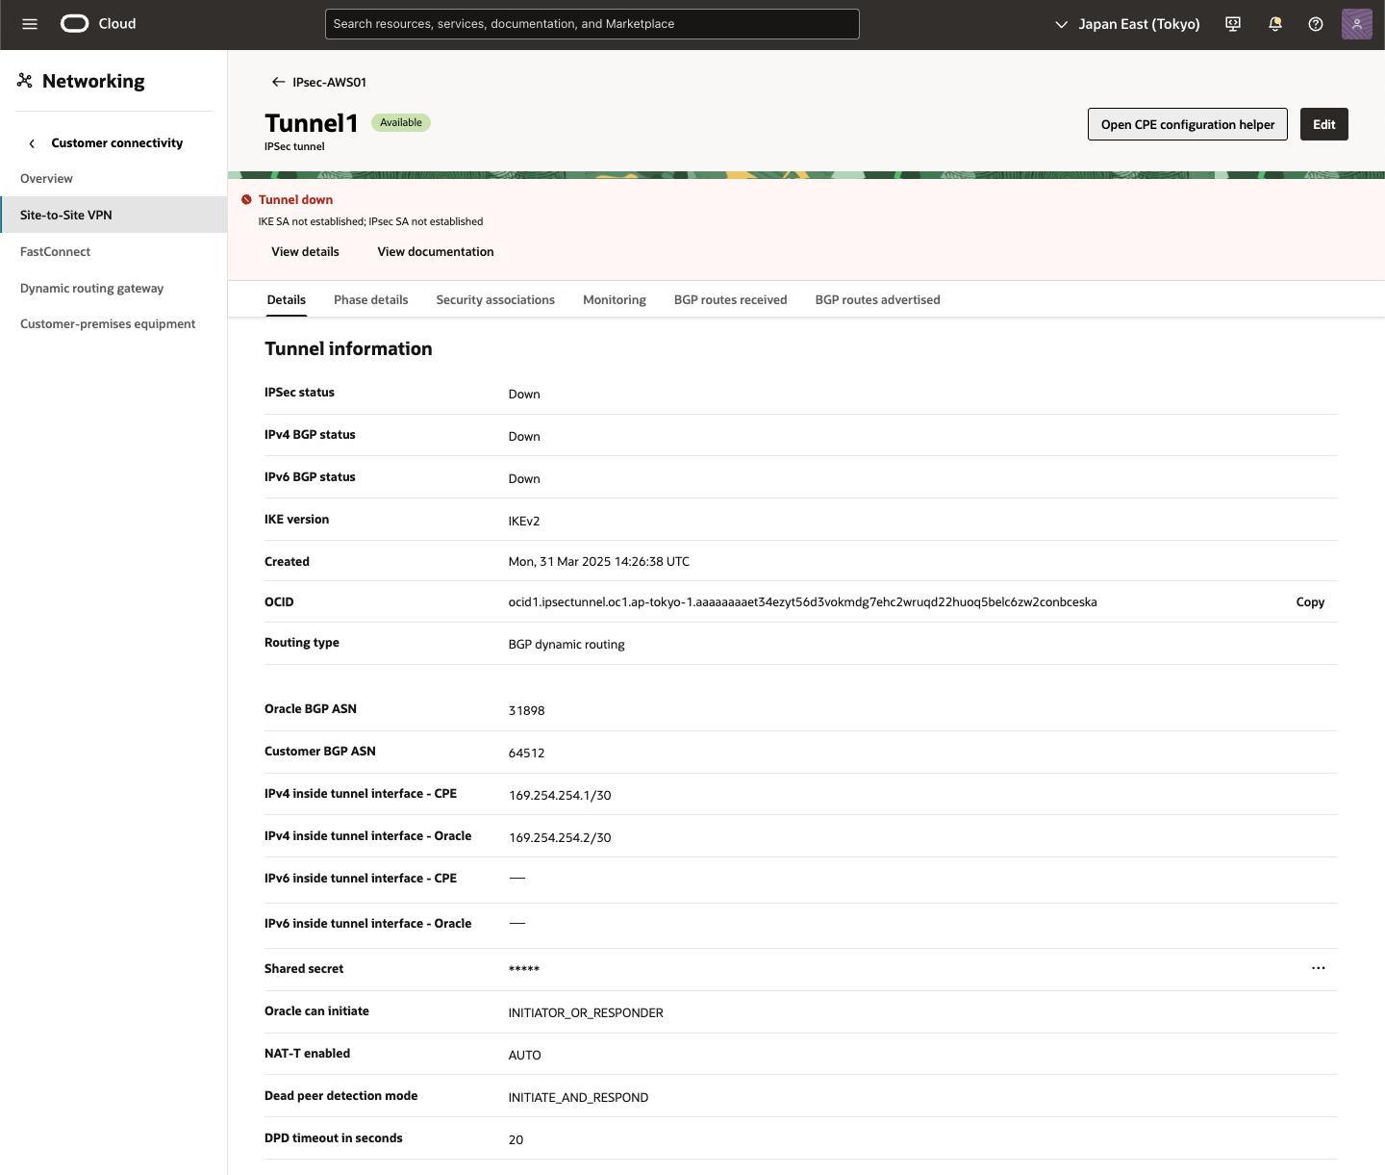Open the help menu
The width and height of the screenshot is (1385, 1175).
coord(1316,24)
